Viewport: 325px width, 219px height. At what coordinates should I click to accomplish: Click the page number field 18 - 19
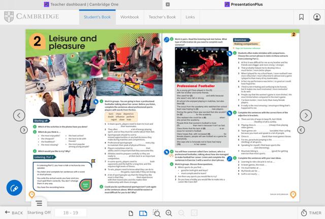point(71,212)
